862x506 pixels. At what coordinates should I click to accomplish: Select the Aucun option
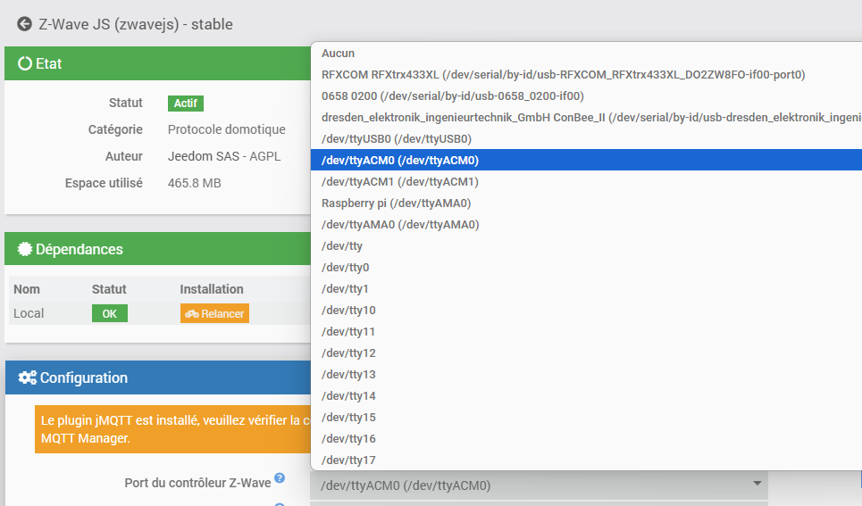tap(339, 54)
